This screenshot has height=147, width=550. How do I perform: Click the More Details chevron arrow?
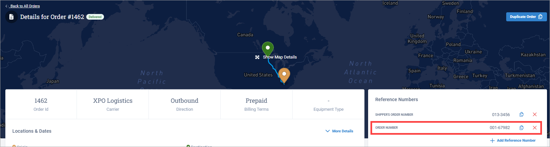[328, 131]
